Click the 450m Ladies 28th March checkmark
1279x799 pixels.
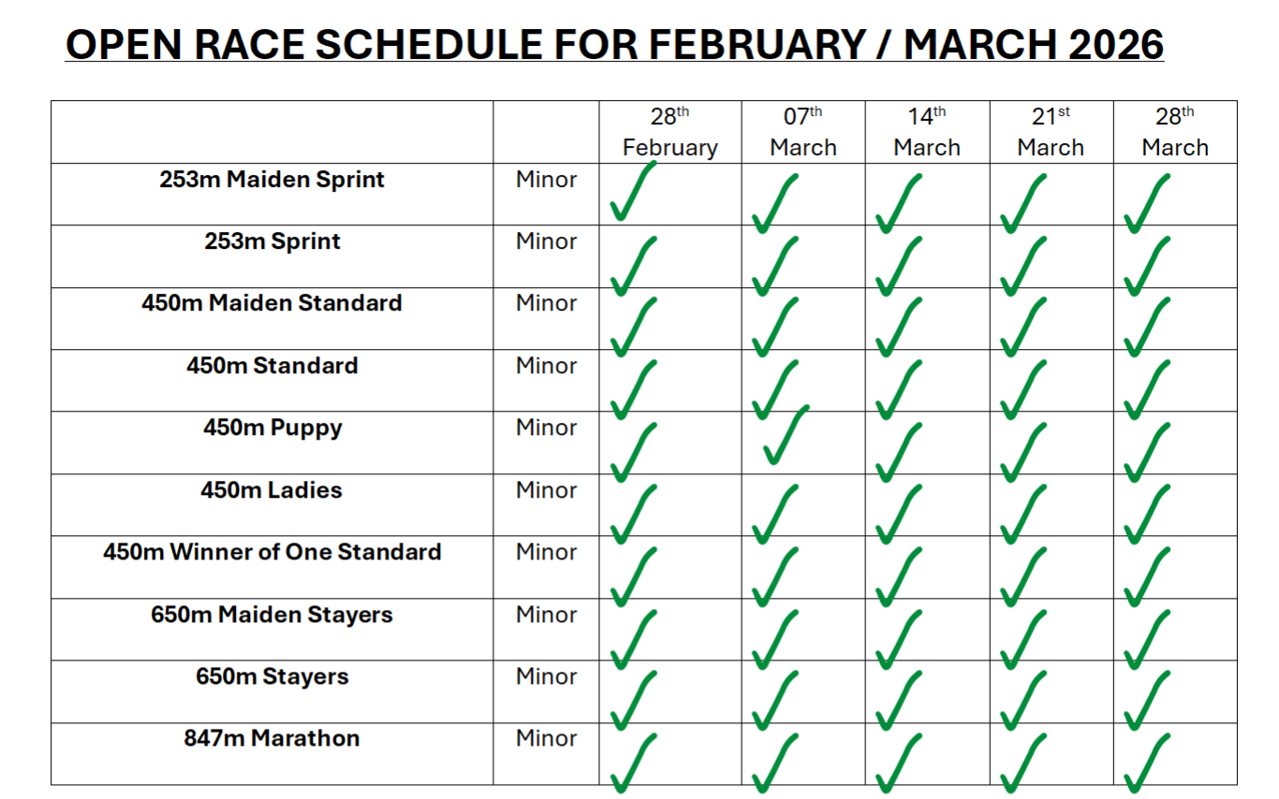pyautogui.click(x=1146, y=514)
